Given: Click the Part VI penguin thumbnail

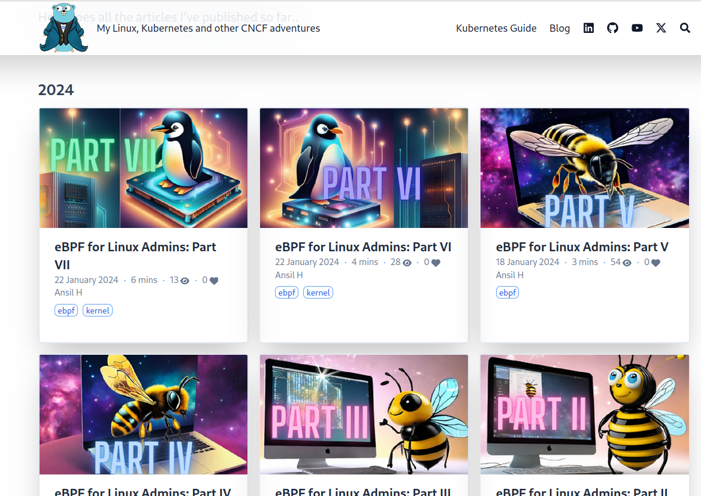Looking at the screenshot, I should click(364, 168).
